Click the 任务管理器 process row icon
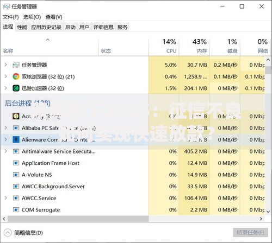This screenshot has width=272, height=243. click(16, 65)
